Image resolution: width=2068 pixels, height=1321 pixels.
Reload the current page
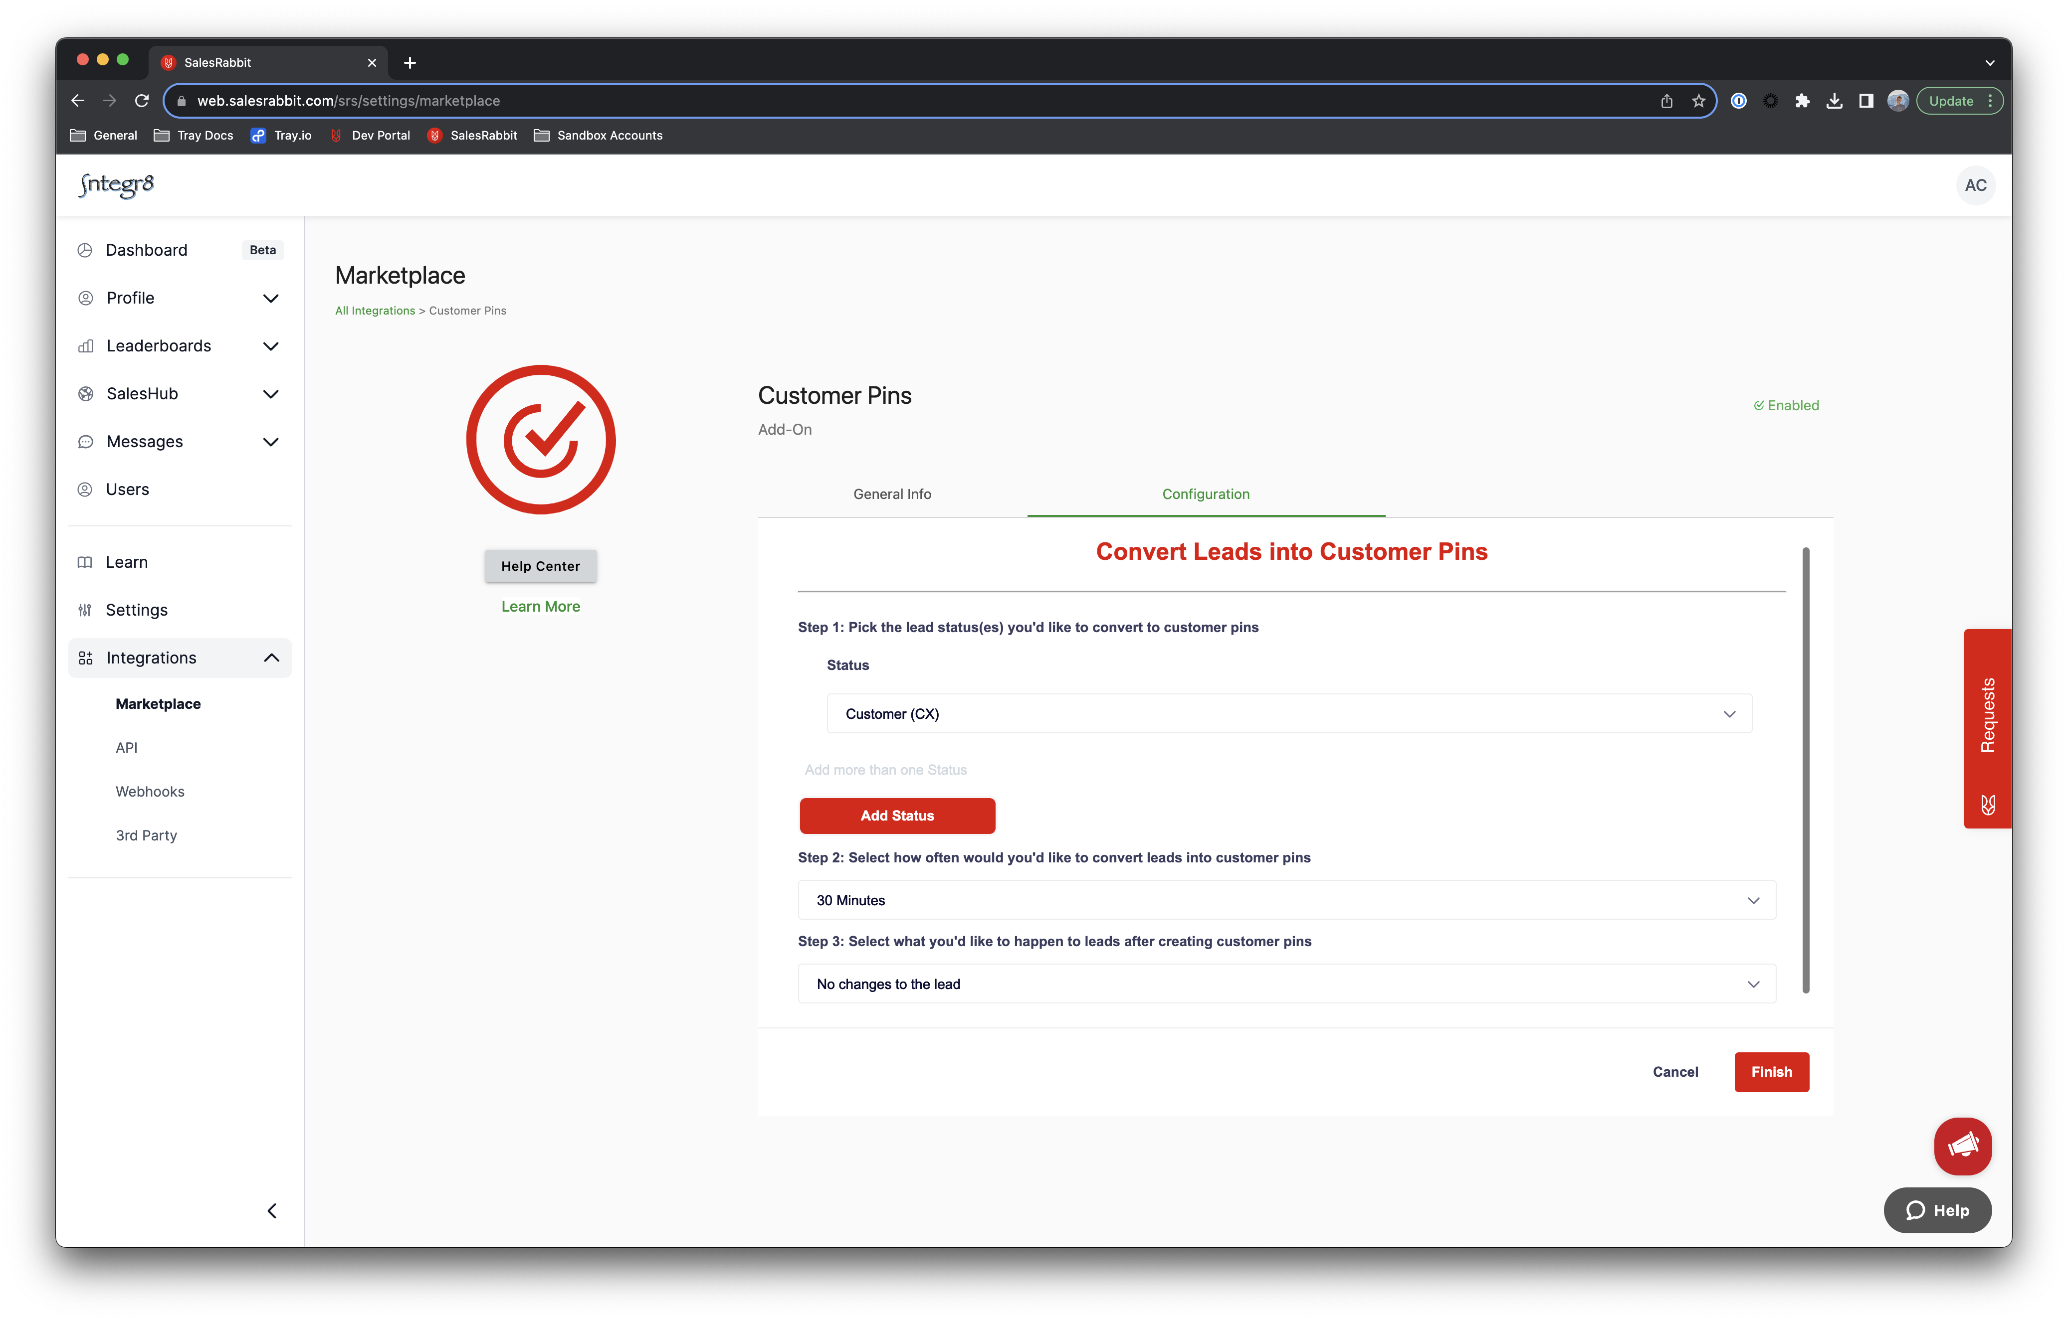click(142, 100)
